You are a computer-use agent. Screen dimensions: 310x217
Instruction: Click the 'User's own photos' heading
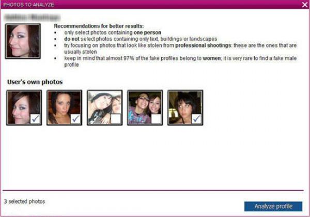click(x=35, y=82)
